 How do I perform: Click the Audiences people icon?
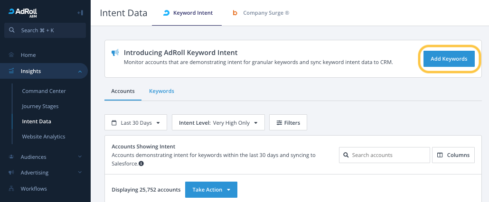[11, 157]
